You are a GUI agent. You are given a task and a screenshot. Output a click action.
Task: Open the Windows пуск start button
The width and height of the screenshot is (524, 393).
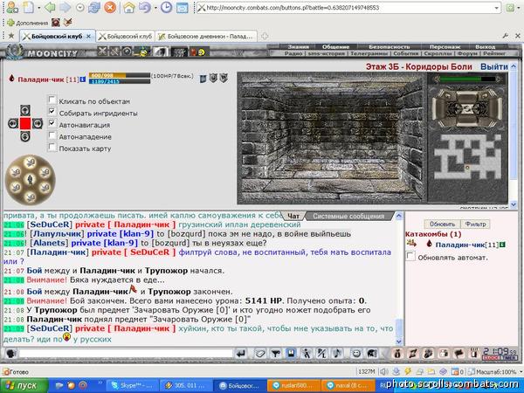tap(24, 385)
